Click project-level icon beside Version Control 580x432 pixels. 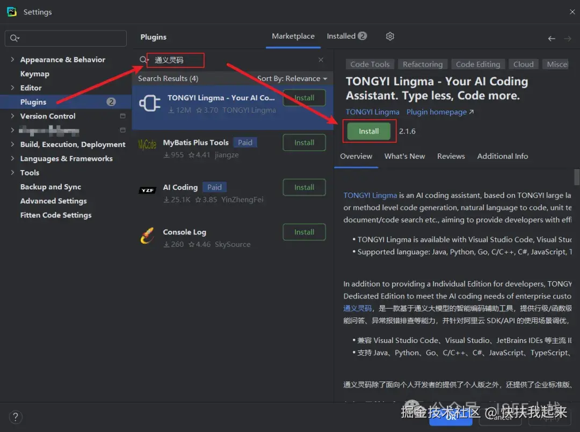(x=123, y=116)
